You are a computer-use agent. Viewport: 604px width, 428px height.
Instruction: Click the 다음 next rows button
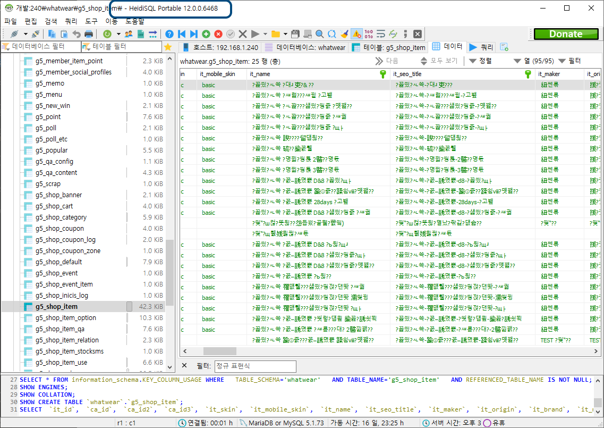[387, 61]
